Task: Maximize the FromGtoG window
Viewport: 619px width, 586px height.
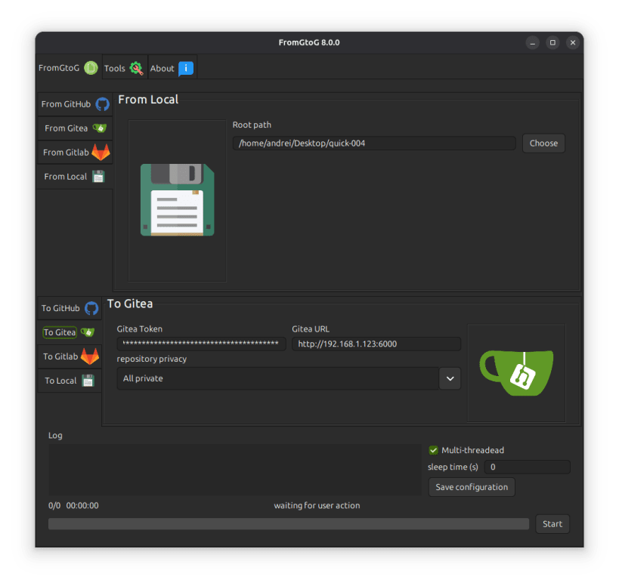Action: 552,42
